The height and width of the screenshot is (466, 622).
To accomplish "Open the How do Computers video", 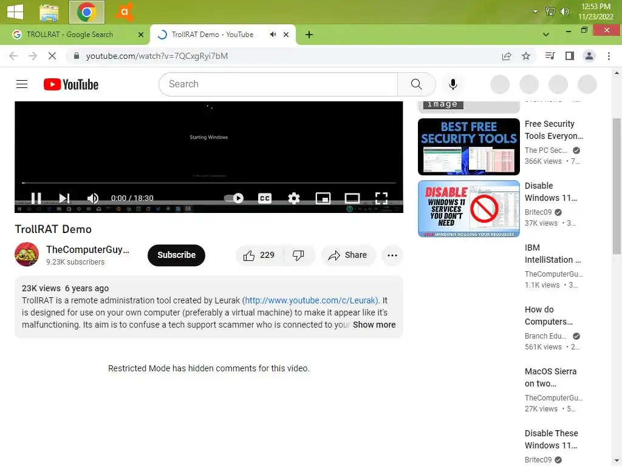I will [x=549, y=316].
